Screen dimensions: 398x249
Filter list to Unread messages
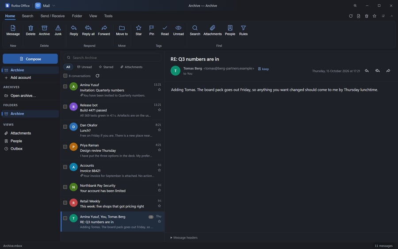[x=84, y=67]
